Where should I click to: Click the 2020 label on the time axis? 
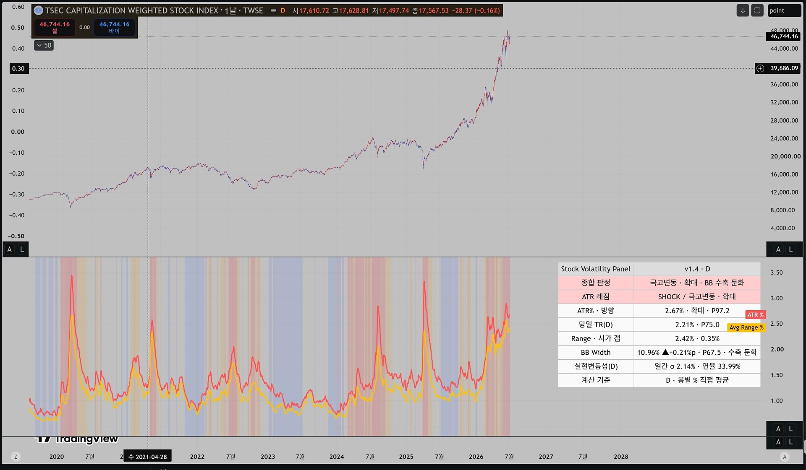click(57, 457)
